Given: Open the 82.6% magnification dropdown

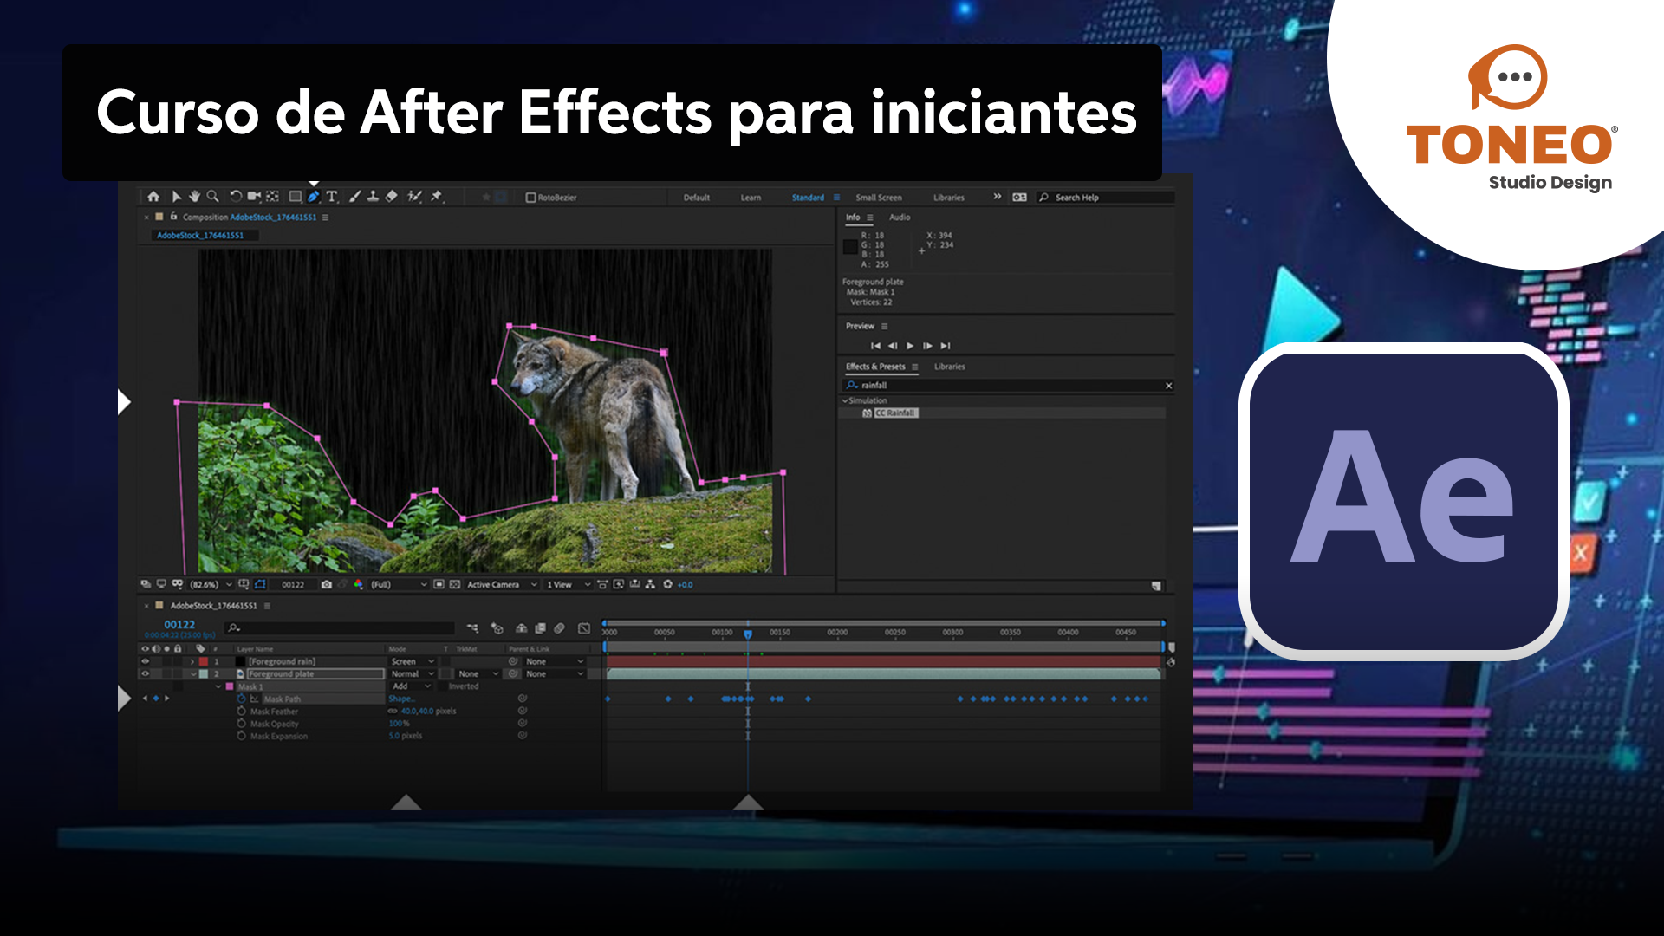Looking at the screenshot, I should click(211, 585).
